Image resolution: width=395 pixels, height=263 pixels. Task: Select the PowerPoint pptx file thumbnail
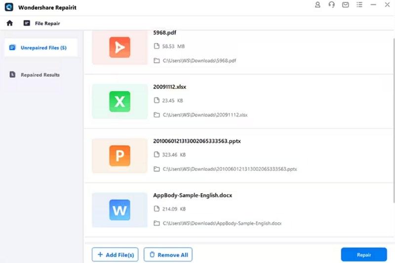click(119, 156)
